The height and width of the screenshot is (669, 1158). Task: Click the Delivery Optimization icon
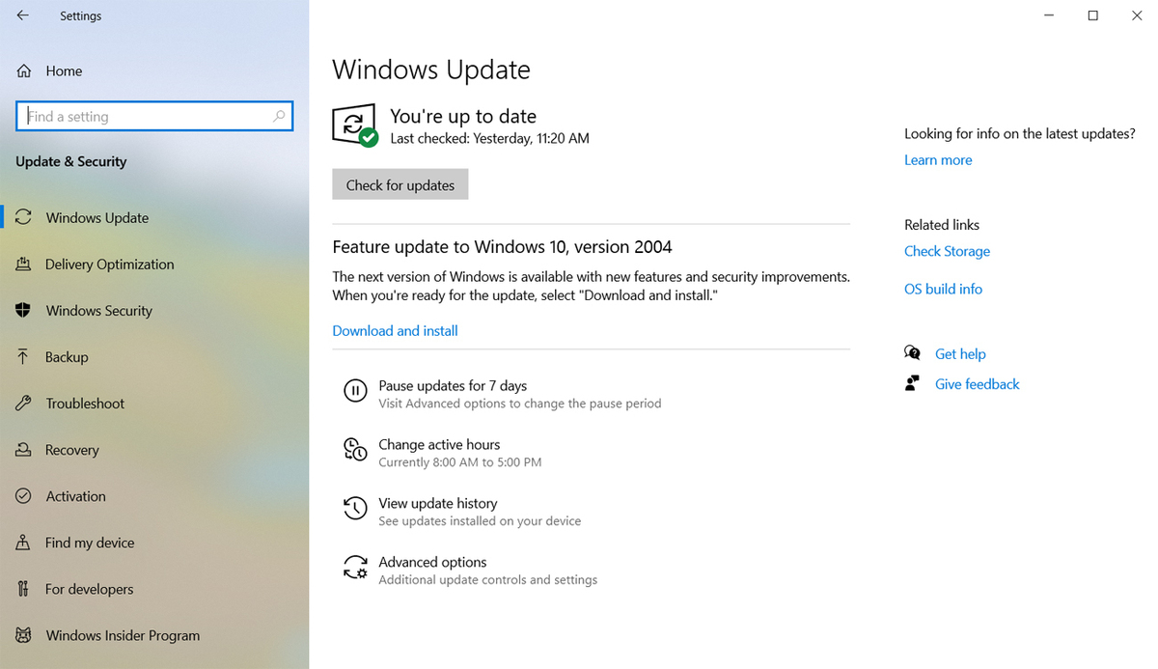[24, 264]
